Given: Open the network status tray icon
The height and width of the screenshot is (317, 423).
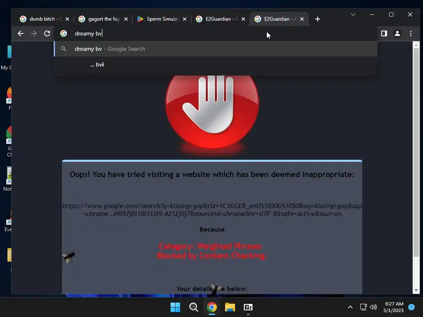Looking at the screenshot, I should tap(364, 307).
